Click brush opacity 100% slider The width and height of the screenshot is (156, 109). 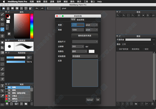coord(16,62)
